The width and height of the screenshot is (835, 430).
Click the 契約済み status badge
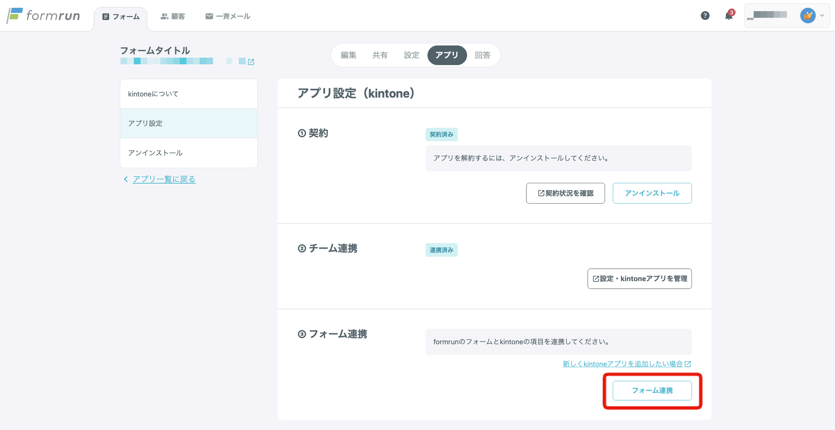click(x=442, y=134)
